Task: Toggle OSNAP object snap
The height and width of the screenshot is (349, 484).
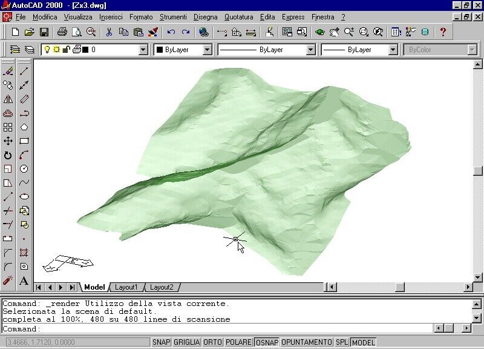Action: [x=267, y=342]
